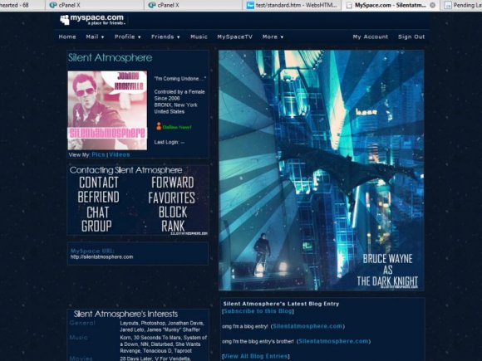Click first cPanel X tab favicon
482x361 pixels.
(53, 5)
